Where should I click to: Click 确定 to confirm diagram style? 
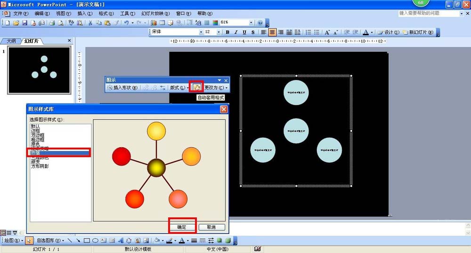coord(182,227)
